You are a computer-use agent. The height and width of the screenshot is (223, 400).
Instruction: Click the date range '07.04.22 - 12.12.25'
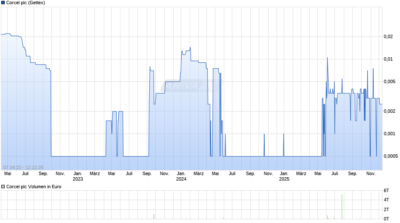coord(23,167)
